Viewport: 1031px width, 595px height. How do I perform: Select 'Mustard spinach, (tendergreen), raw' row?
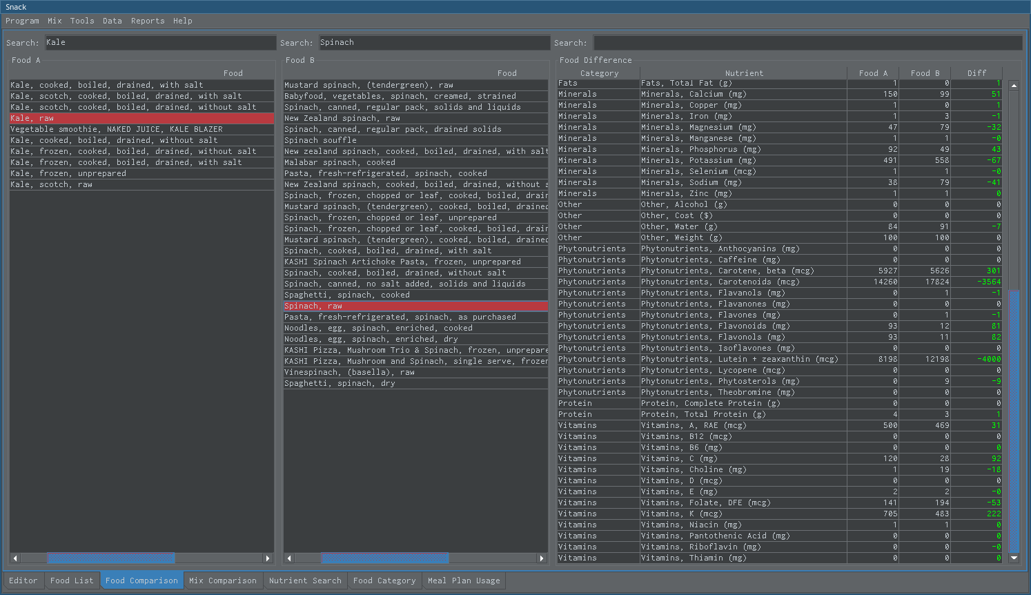[x=415, y=86]
